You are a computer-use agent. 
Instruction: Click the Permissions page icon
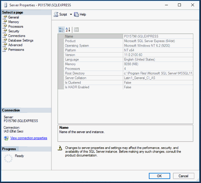click(5, 50)
